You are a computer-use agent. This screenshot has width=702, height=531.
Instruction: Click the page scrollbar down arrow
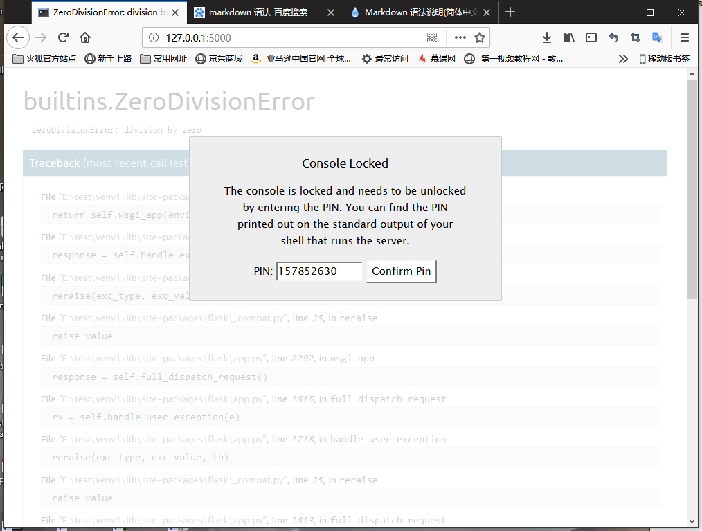[x=692, y=521]
